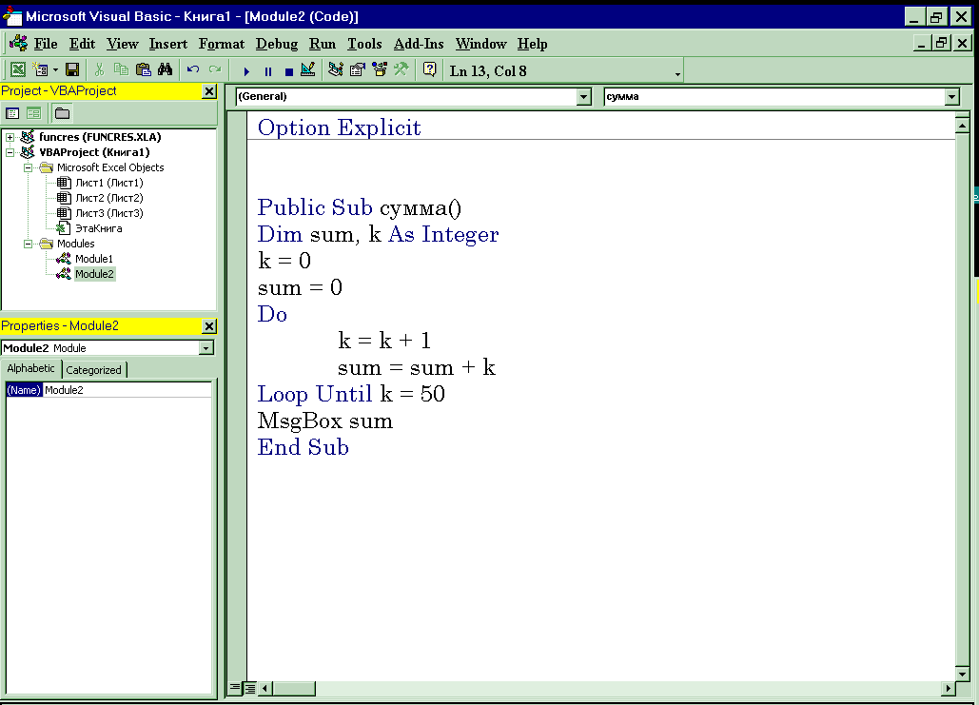Viewport: 979px width, 705px height.
Task: Click the Visual Basic Help question icon
Action: tap(430, 70)
